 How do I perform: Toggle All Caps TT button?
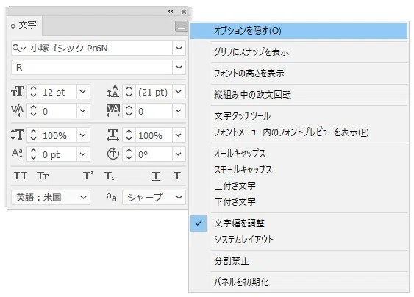point(21,176)
